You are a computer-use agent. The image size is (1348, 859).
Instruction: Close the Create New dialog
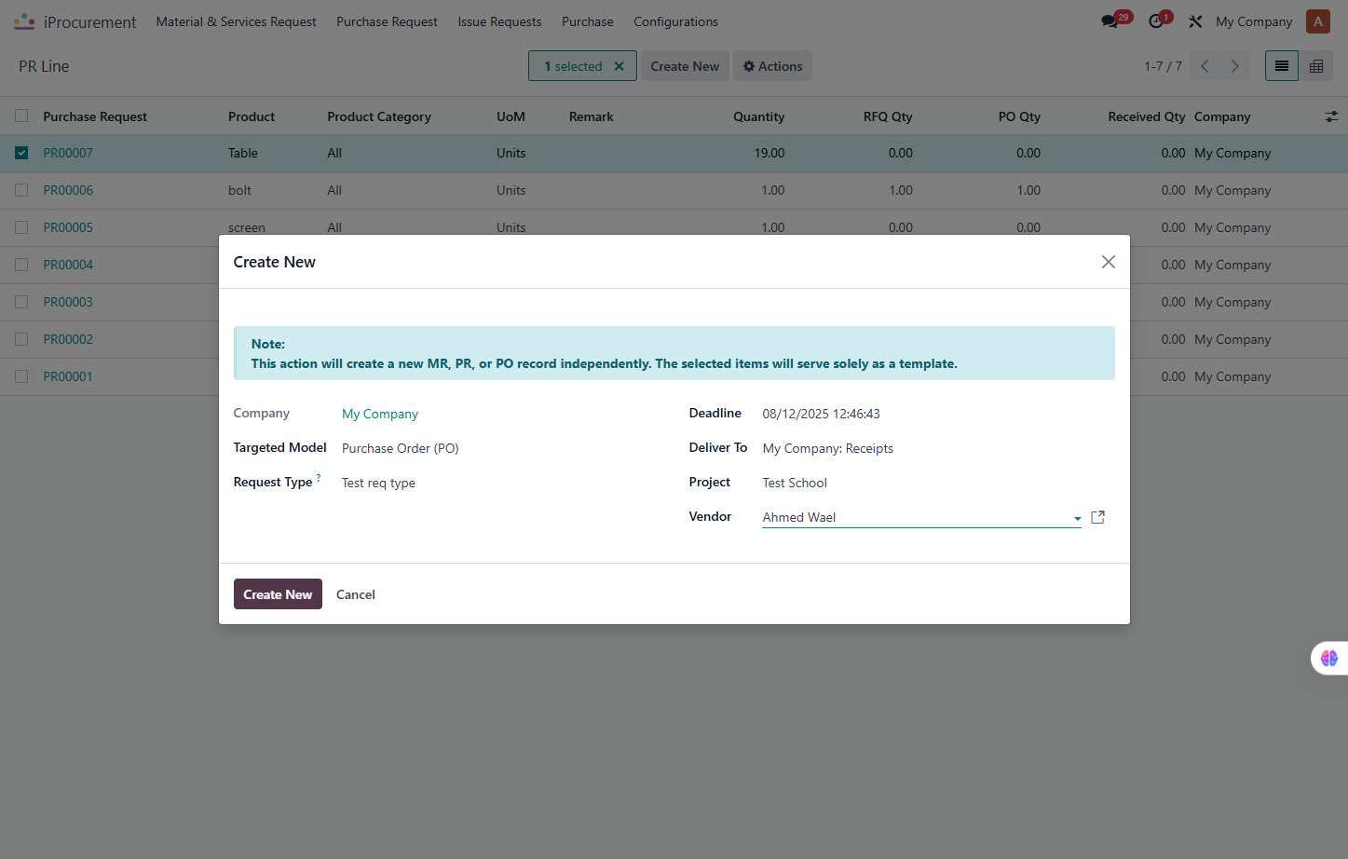tap(1108, 262)
